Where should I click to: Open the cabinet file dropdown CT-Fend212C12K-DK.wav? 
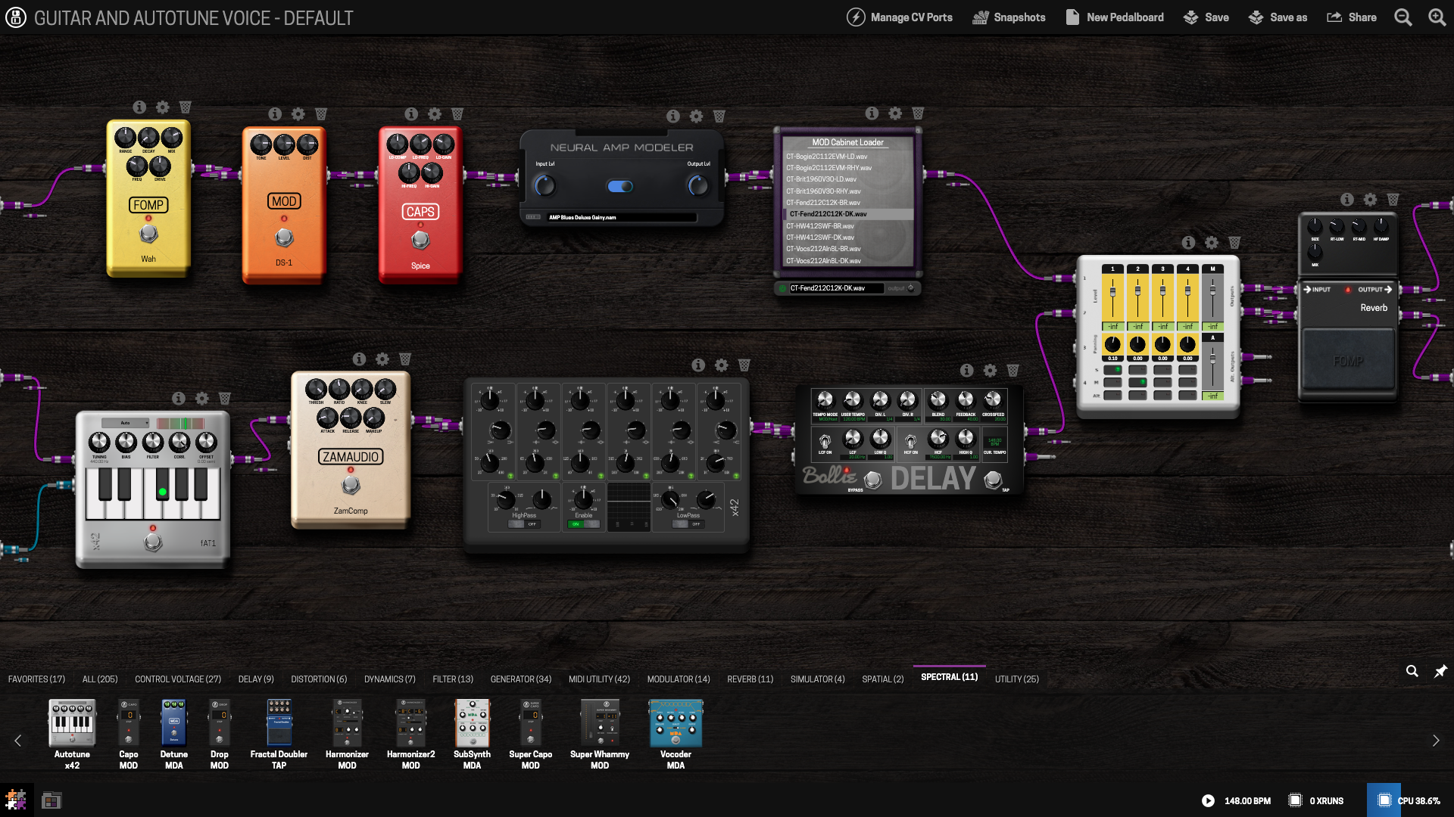click(836, 288)
